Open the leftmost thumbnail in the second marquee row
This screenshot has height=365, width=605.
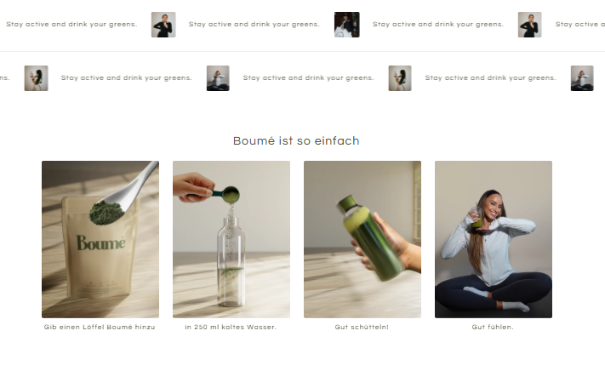(x=37, y=78)
